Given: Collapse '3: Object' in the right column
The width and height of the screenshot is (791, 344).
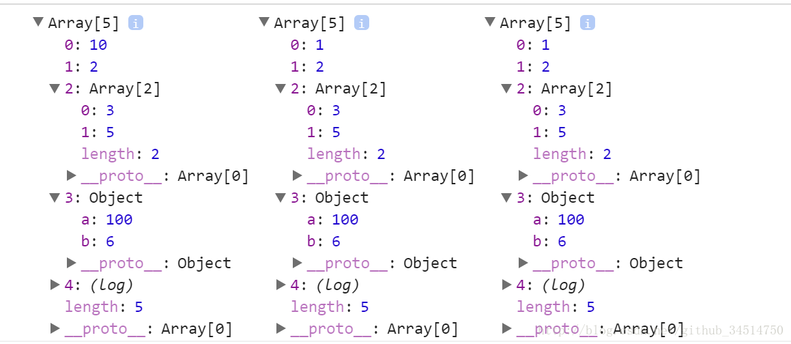Looking at the screenshot, I should click(x=506, y=197).
